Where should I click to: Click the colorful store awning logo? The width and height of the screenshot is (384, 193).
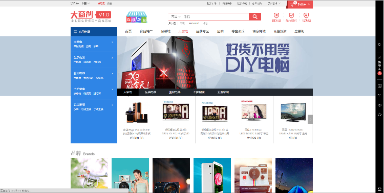(x=137, y=17)
